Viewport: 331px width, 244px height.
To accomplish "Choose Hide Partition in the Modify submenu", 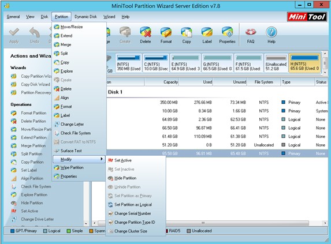I will [136, 178].
